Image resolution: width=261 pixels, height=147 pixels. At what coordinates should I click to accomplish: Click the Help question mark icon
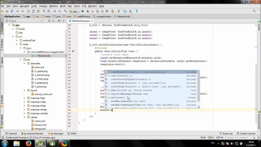137,11
